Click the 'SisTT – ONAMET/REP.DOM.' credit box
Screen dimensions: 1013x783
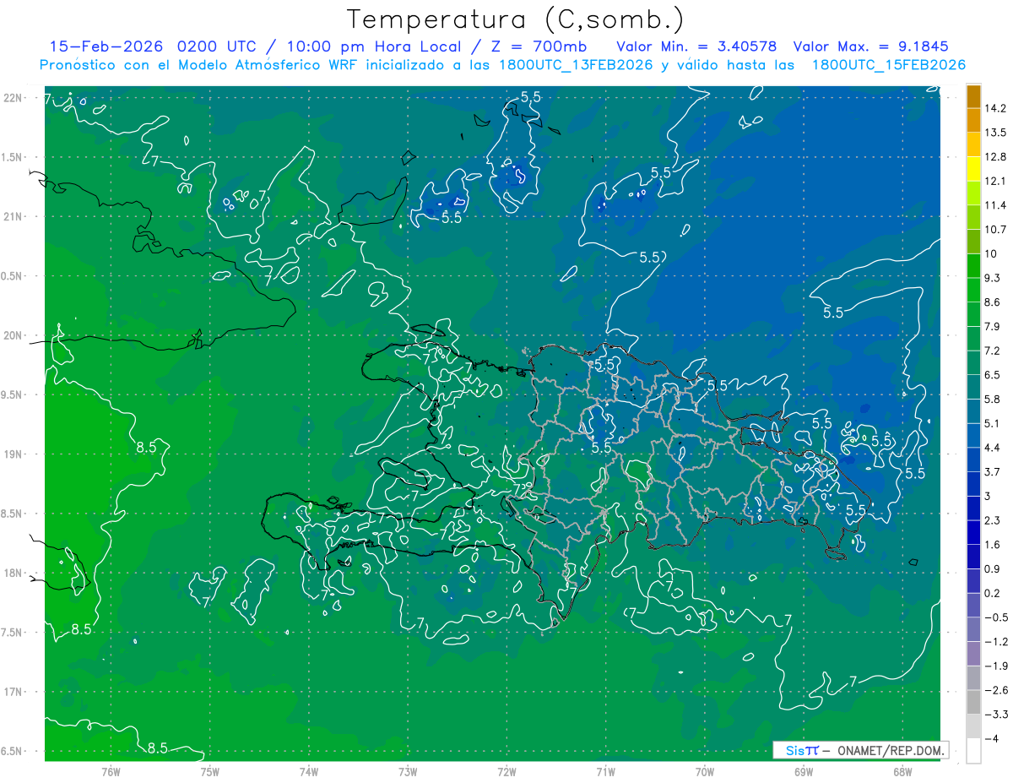pyautogui.click(x=861, y=750)
